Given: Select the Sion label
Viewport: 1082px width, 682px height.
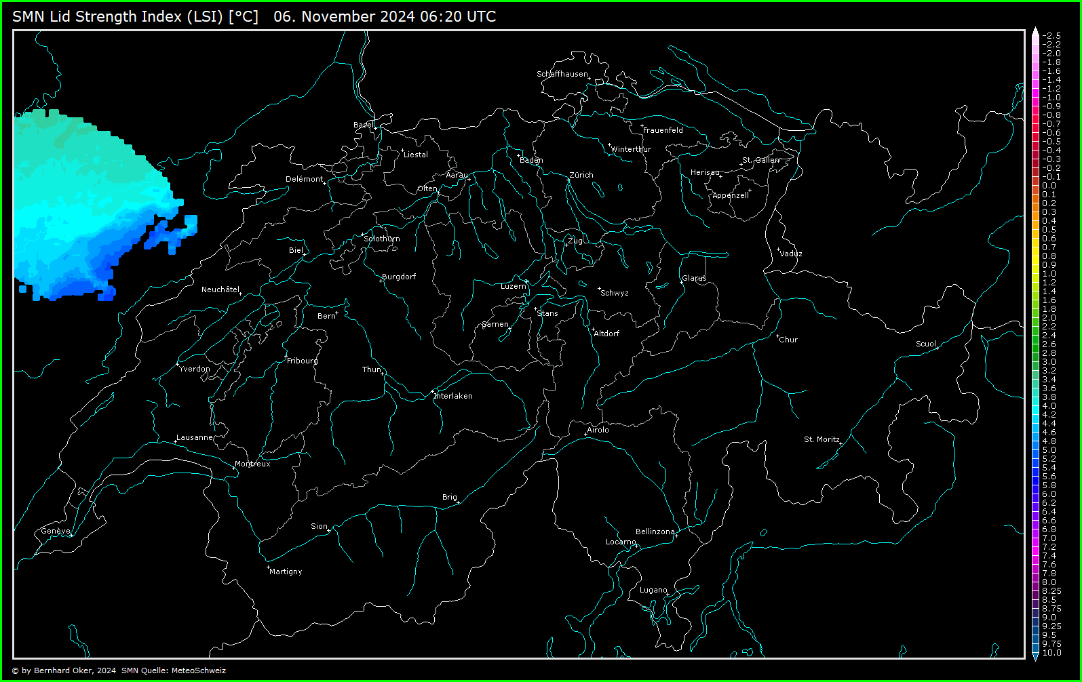Looking at the screenshot, I should point(319,526).
